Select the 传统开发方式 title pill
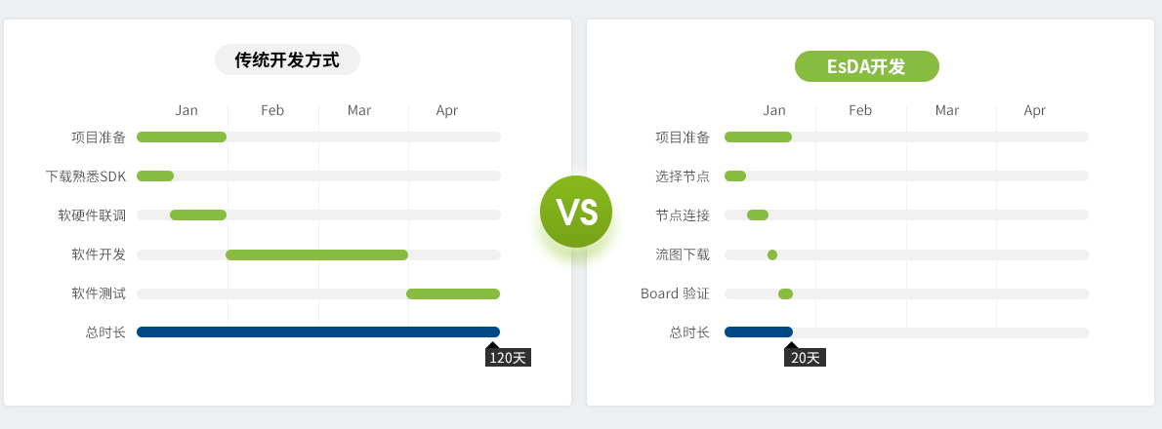This screenshot has height=429, width=1162. click(287, 59)
